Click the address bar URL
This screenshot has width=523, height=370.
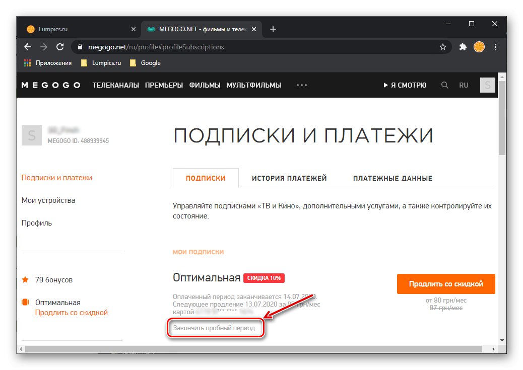[156, 47]
